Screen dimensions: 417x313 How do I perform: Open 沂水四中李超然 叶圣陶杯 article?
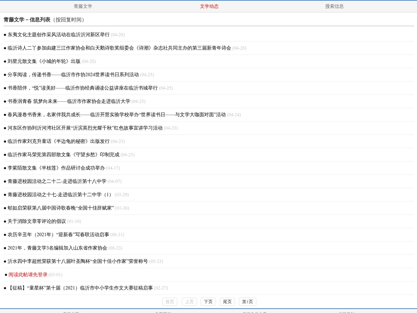pyautogui.click(x=78, y=261)
